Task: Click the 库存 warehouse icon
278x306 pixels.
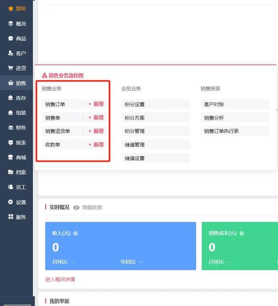Action: (11, 98)
